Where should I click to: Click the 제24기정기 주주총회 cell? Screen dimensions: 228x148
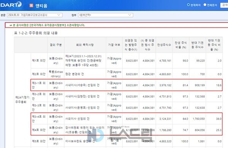pyautogui.click(x=22, y=100)
